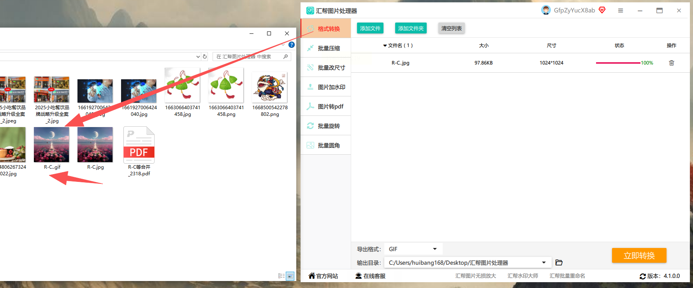Image resolution: width=693 pixels, height=288 pixels.
Task: Delete R-C.jpg with the trash icon
Action: [x=671, y=63]
